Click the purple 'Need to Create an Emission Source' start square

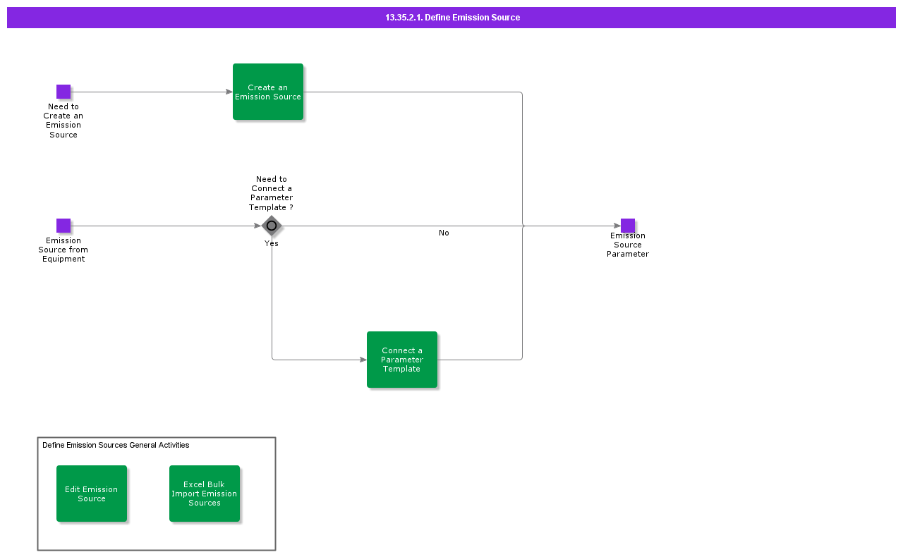tap(63, 92)
